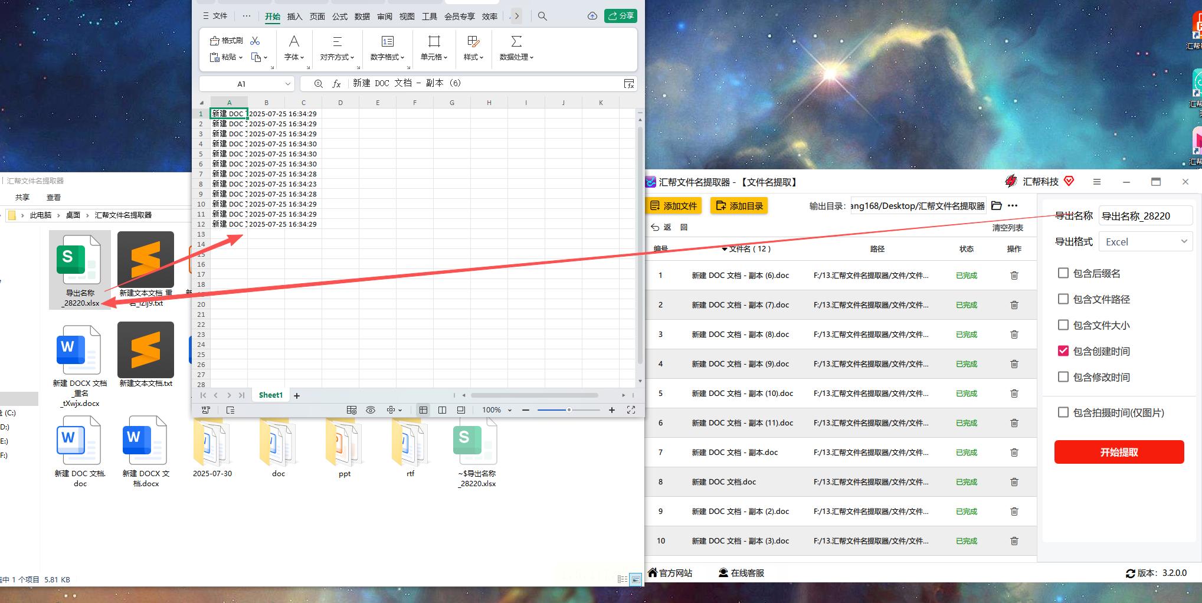The width and height of the screenshot is (1202, 603).
Task: Switch to the 插入 ribbon tab
Action: point(294,17)
